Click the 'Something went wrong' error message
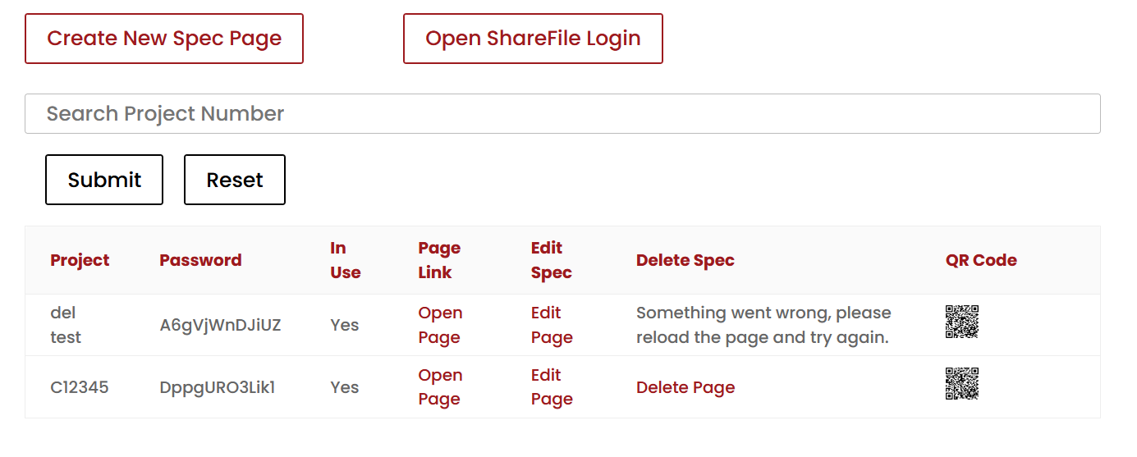Screen dimensions: 1137x457 (x=763, y=325)
